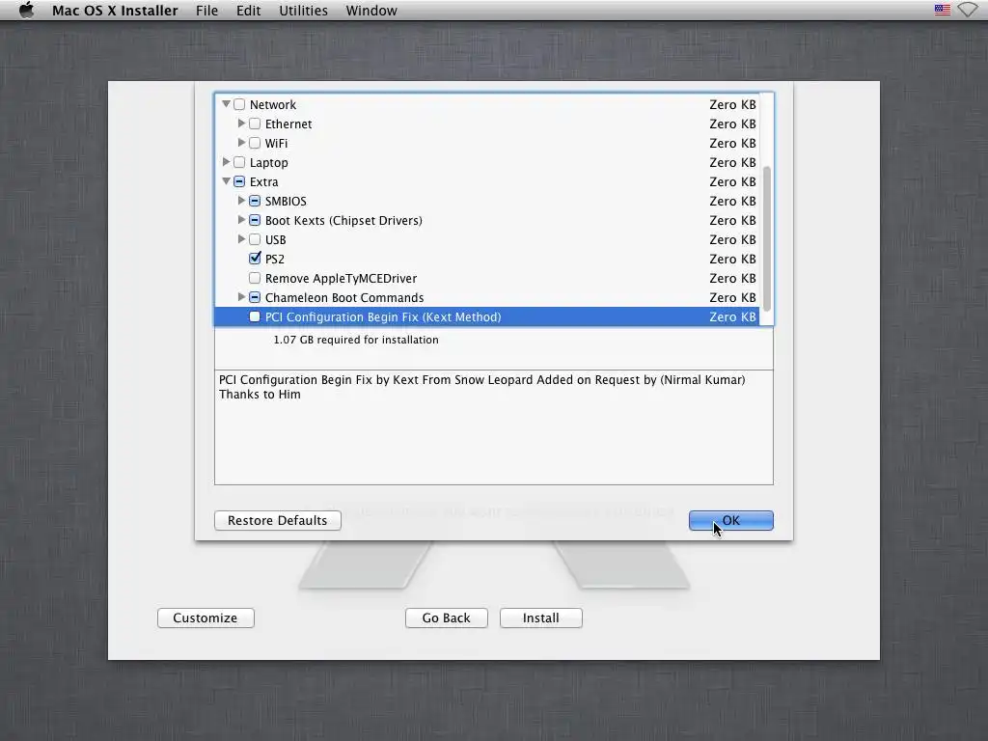Expand the USB disclosure triangle
The width and height of the screenshot is (988, 741).
pyautogui.click(x=241, y=239)
